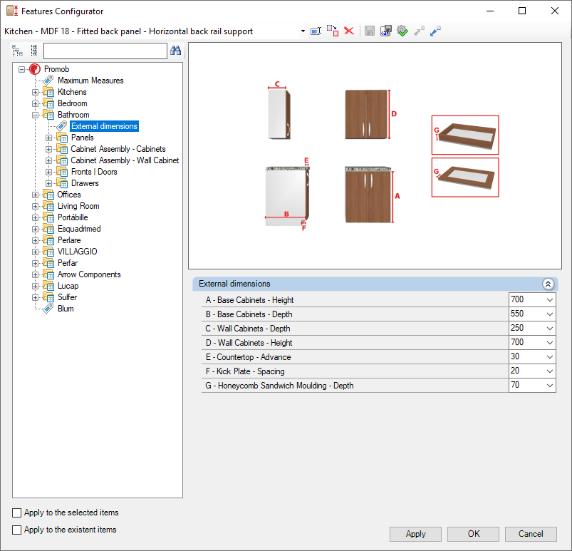Click the External dimensions section header text
The image size is (572, 551).
click(234, 284)
